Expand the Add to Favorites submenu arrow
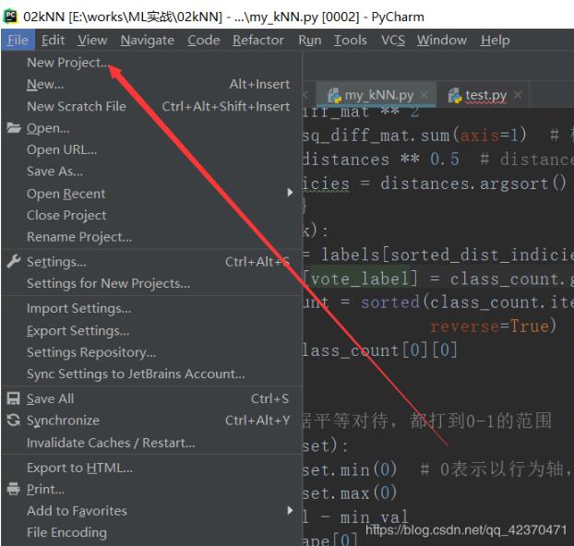 [290, 510]
